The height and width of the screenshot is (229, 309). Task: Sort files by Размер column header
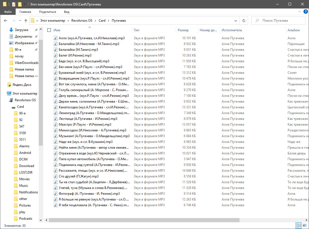(x=183, y=30)
